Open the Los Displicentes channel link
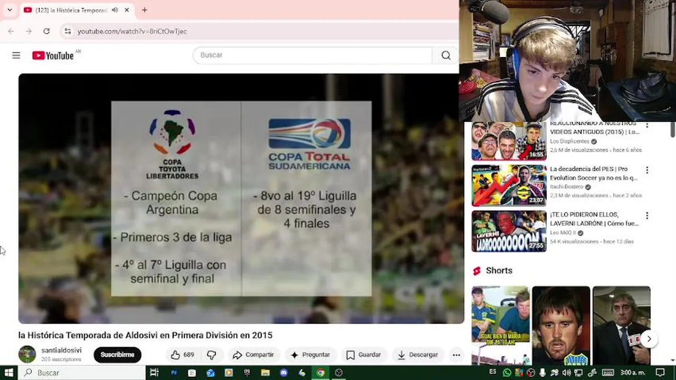This screenshot has height=380, width=676. [570, 141]
